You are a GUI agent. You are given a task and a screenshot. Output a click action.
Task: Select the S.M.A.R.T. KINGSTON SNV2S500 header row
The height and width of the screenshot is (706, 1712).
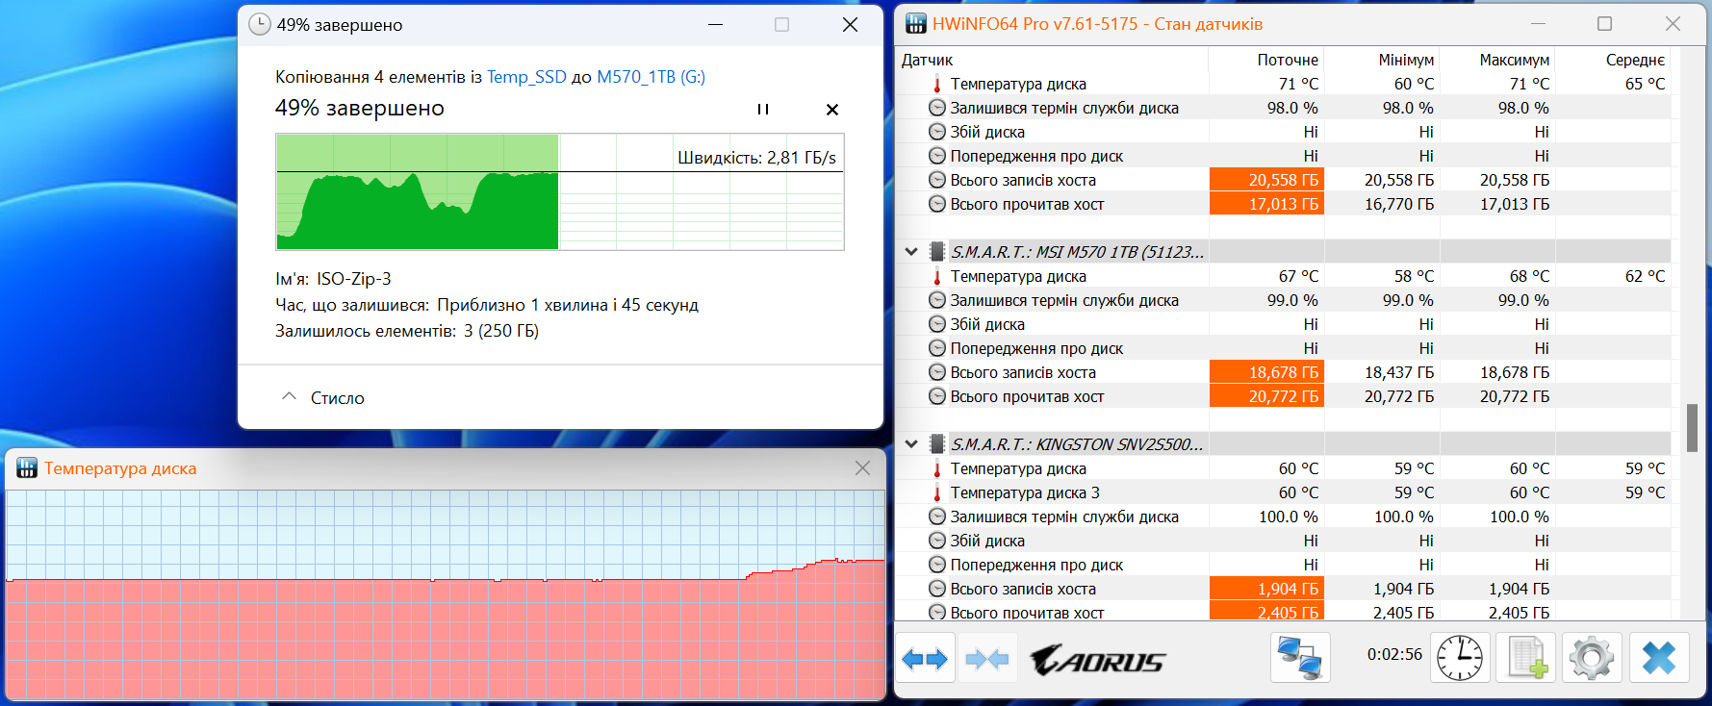(1285, 444)
